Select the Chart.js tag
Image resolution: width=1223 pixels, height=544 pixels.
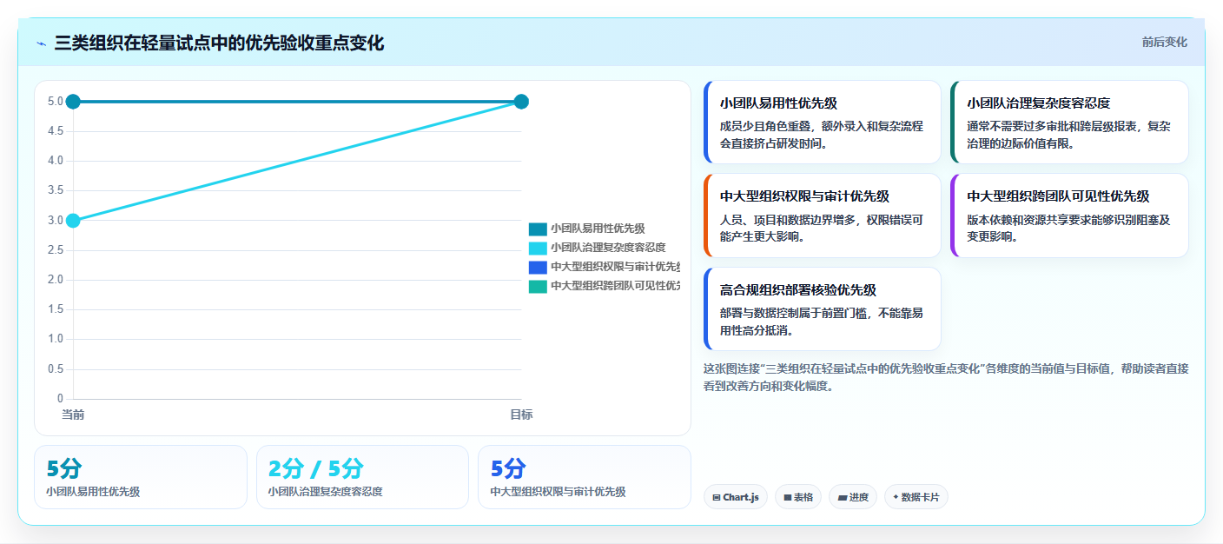[736, 497]
